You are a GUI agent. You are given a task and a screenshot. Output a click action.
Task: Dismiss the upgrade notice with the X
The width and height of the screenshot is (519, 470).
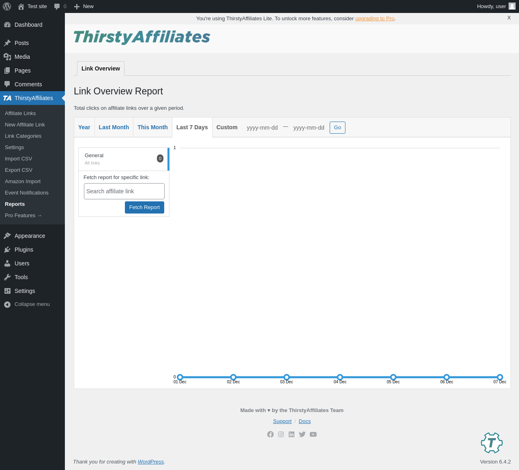pyautogui.click(x=509, y=18)
